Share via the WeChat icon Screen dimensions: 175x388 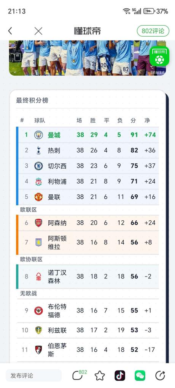point(140,376)
